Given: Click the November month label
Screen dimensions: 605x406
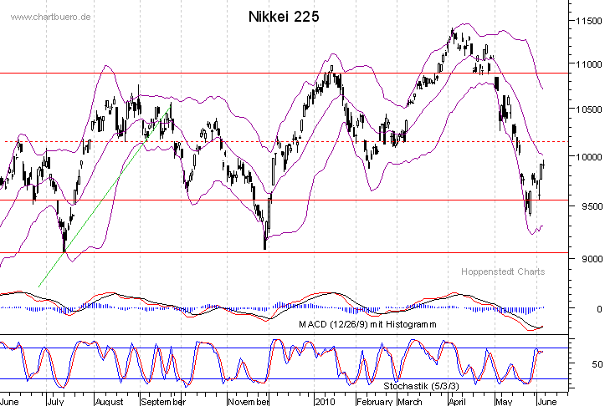Looking at the screenshot, I should pyautogui.click(x=249, y=402).
